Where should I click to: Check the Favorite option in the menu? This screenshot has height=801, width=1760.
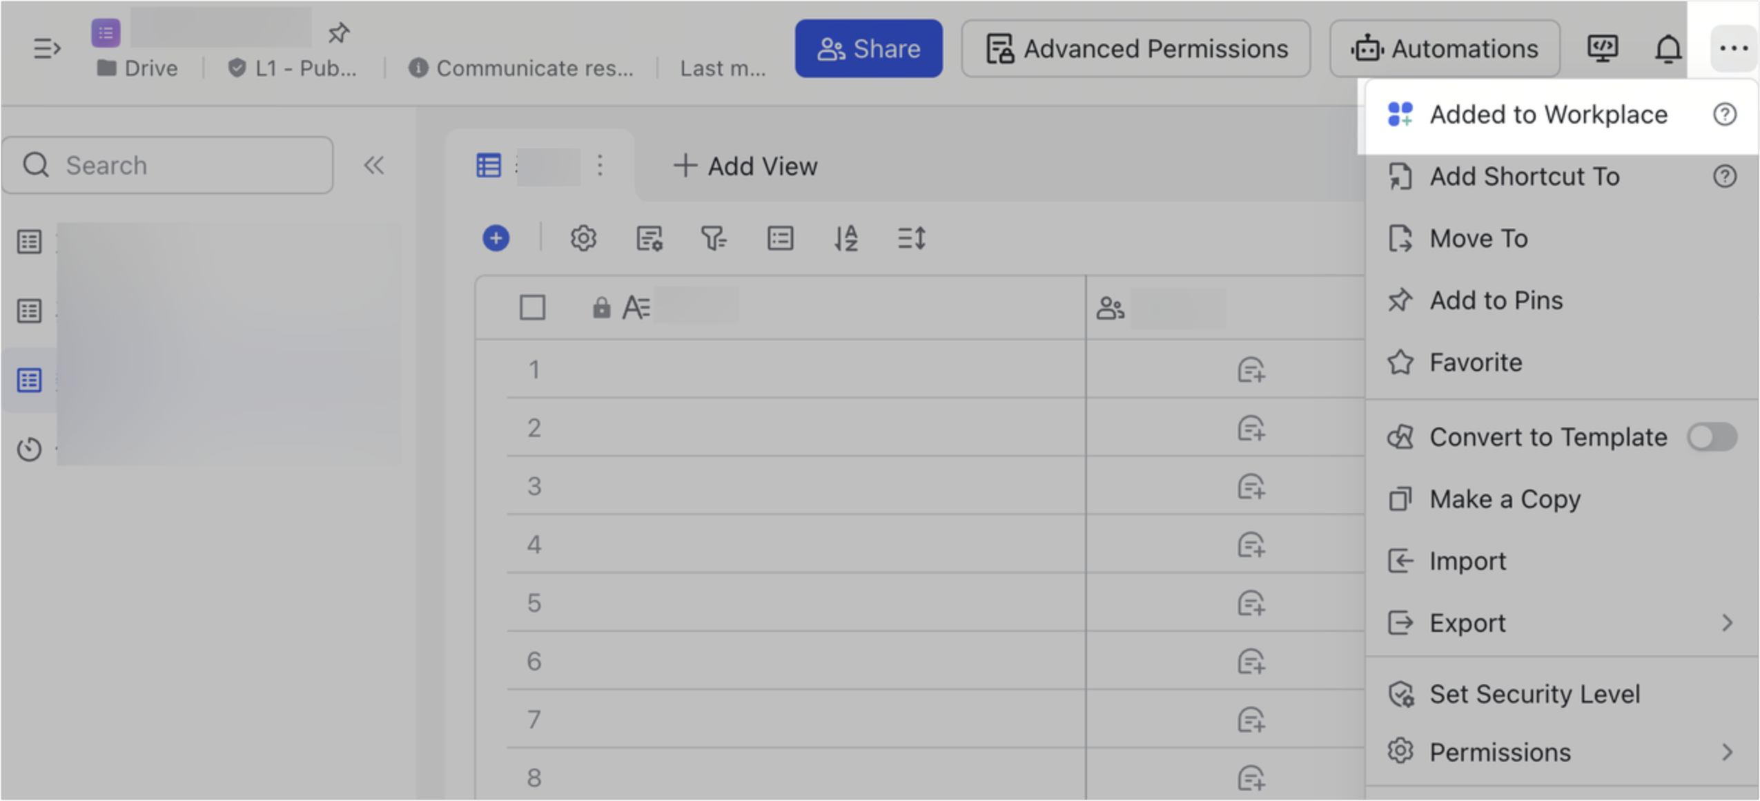1475,362
